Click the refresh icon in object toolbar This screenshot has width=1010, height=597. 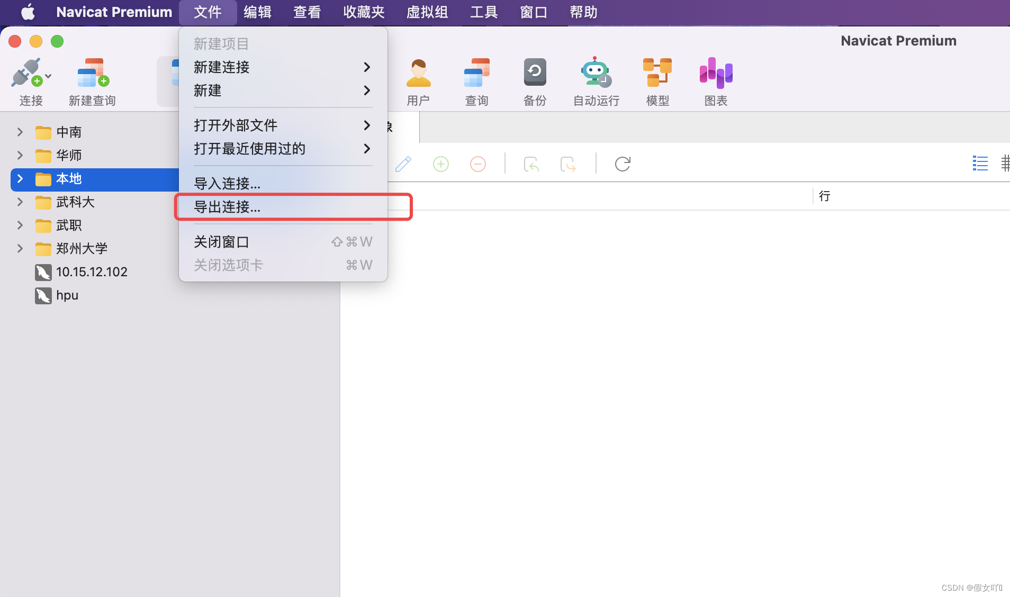coord(623,164)
